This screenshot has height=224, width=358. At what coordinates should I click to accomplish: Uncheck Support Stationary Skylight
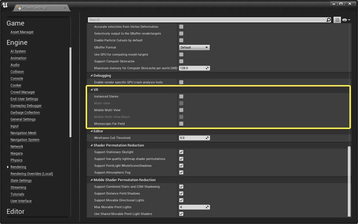[x=181, y=152]
